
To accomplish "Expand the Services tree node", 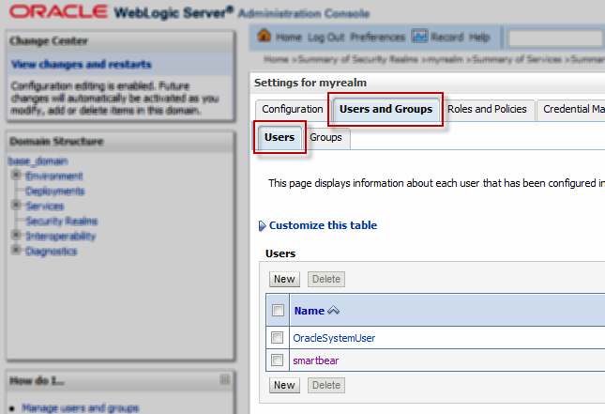I will [x=16, y=205].
